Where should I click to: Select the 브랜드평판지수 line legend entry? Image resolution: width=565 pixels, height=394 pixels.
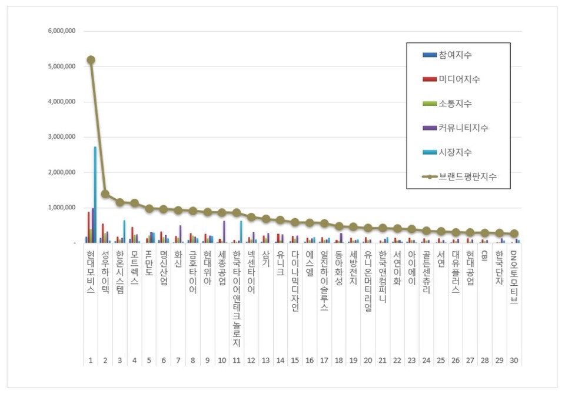coord(467,176)
